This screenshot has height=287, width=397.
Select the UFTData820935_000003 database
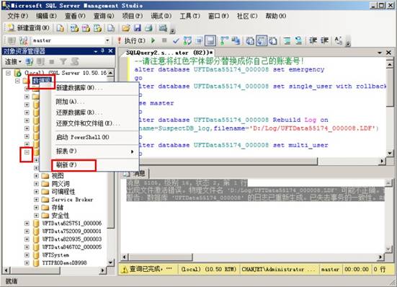72,239
